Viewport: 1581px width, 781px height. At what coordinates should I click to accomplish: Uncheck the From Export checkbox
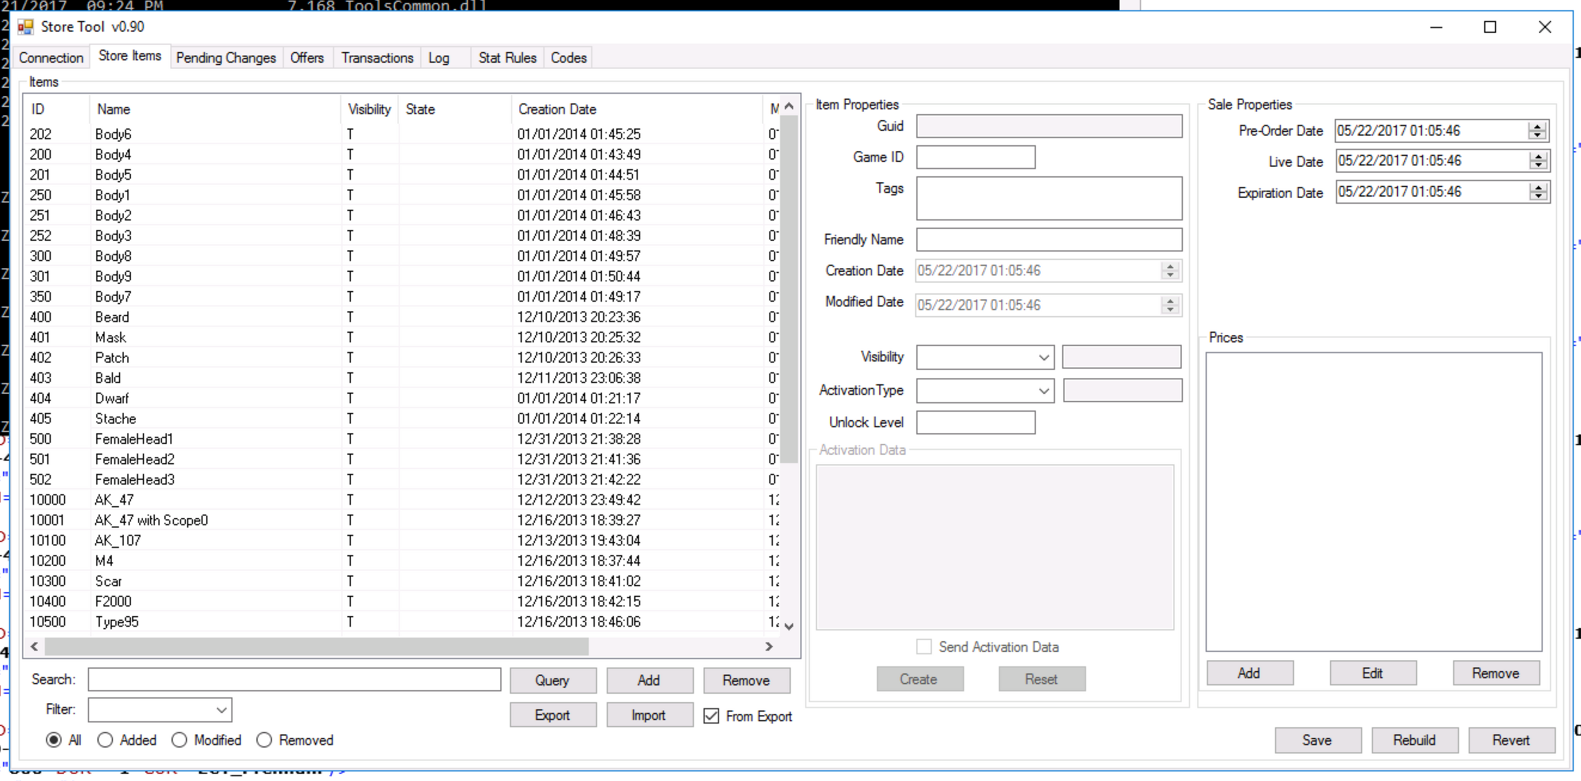pyautogui.click(x=711, y=716)
